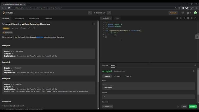Open editor settings gear icon
The height and width of the screenshot is (112, 199).
tap(192, 18)
